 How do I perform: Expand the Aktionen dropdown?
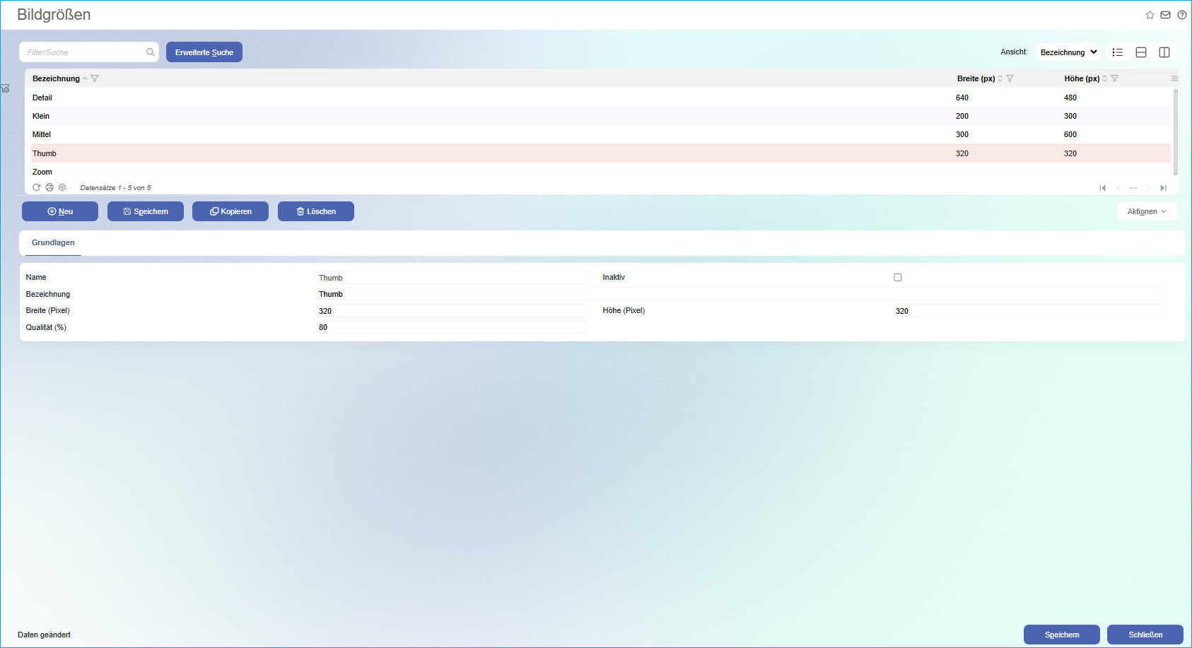pyautogui.click(x=1147, y=211)
